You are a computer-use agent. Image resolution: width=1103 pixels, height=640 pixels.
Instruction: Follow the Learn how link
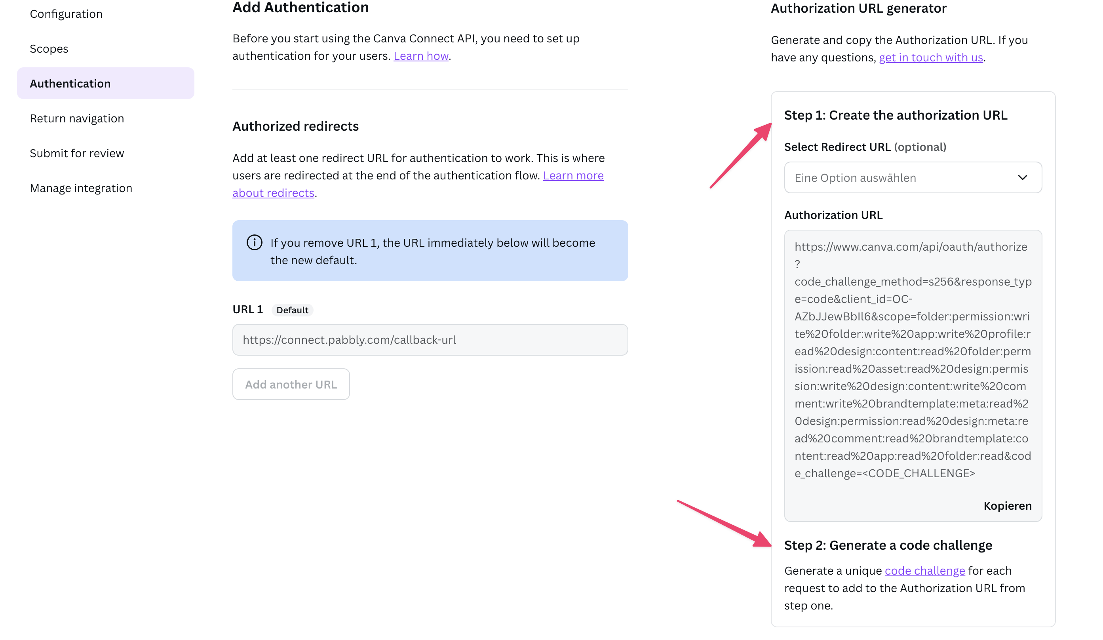tap(420, 56)
